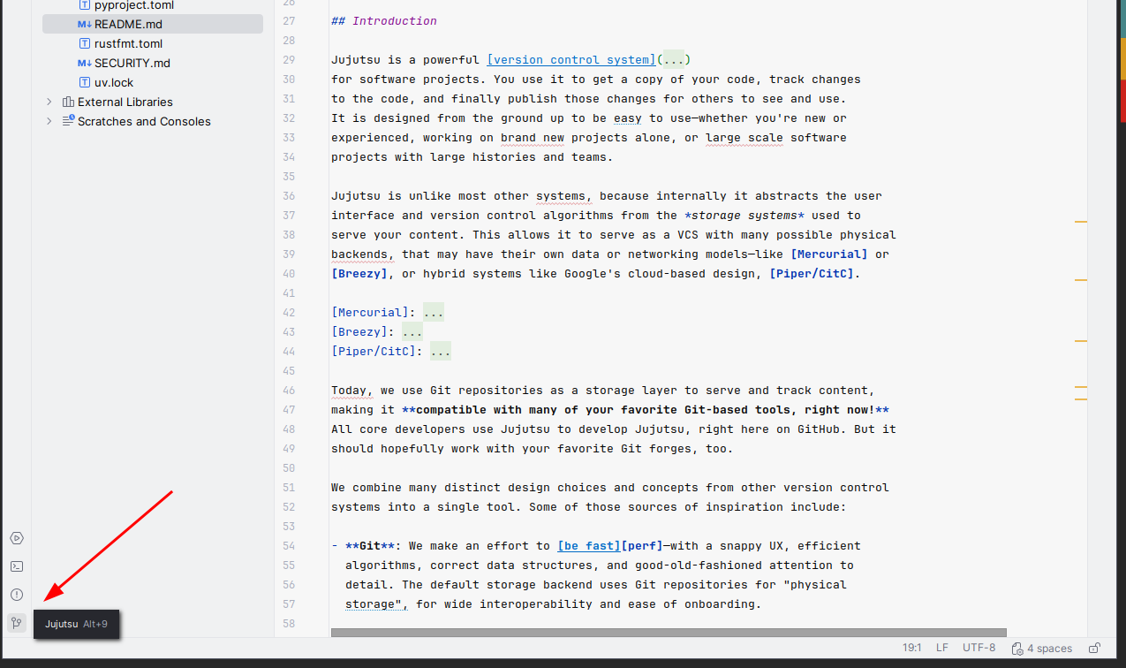
Task: Select README.md in project tree
Action: (x=153, y=24)
